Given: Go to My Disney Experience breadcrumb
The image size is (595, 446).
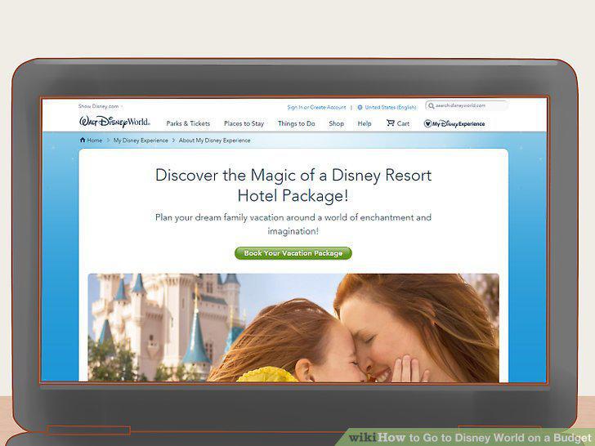Looking at the screenshot, I should tap(141, 140).
